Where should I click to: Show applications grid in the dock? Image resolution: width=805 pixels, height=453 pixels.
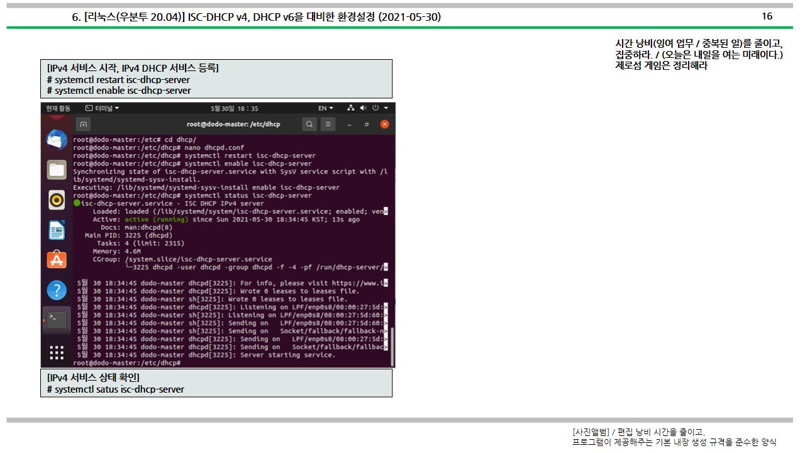coord(57,352)
